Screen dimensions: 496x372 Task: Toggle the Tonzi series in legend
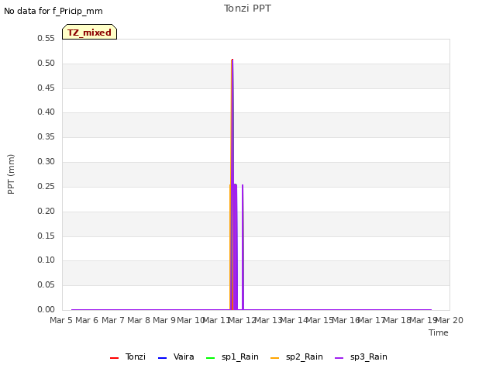click(x=128, y=356)
